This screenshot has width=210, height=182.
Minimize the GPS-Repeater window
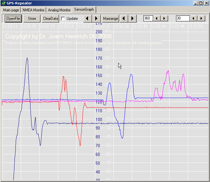point(196,3)
